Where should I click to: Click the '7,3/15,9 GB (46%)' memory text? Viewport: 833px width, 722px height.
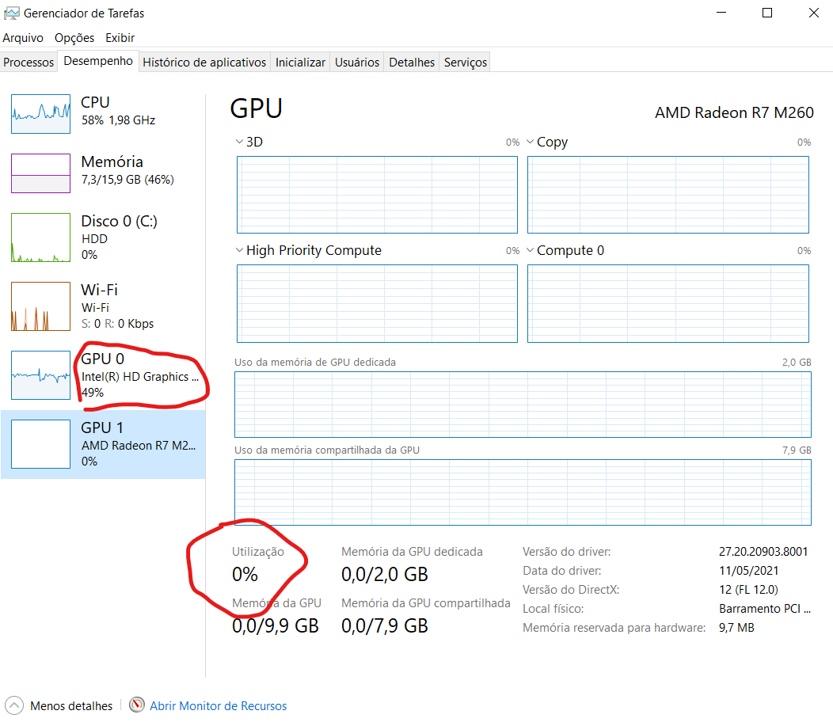point(127,180)
